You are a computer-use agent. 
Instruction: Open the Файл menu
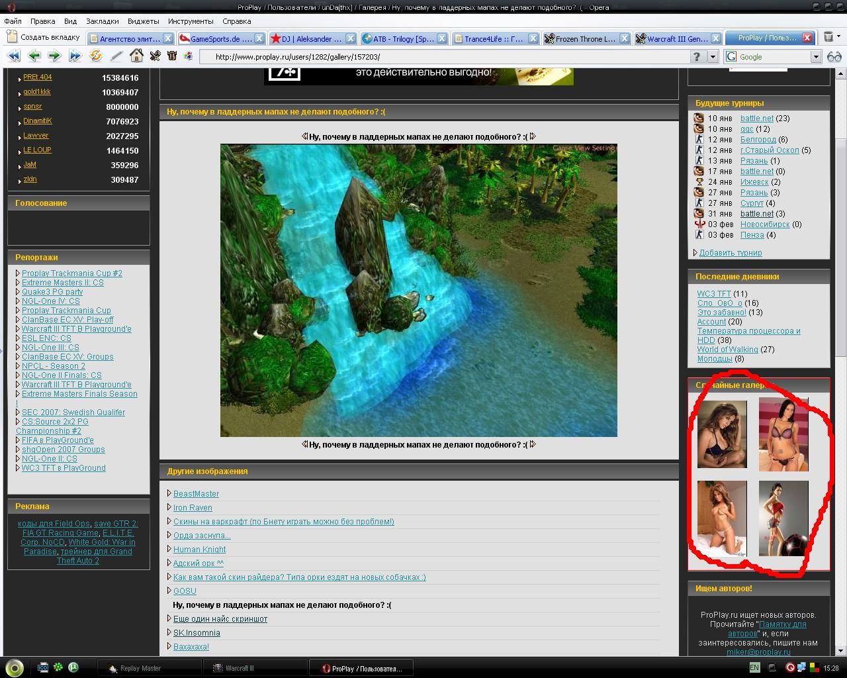coord(13,21)
